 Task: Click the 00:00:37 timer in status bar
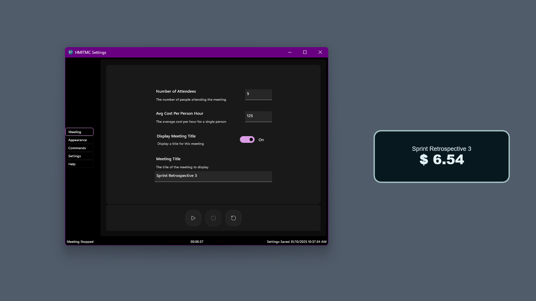click(x=197, y=241)
